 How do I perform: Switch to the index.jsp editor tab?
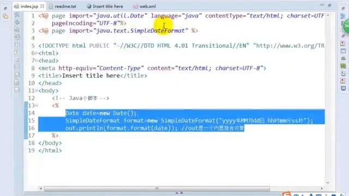coord(29,7)
